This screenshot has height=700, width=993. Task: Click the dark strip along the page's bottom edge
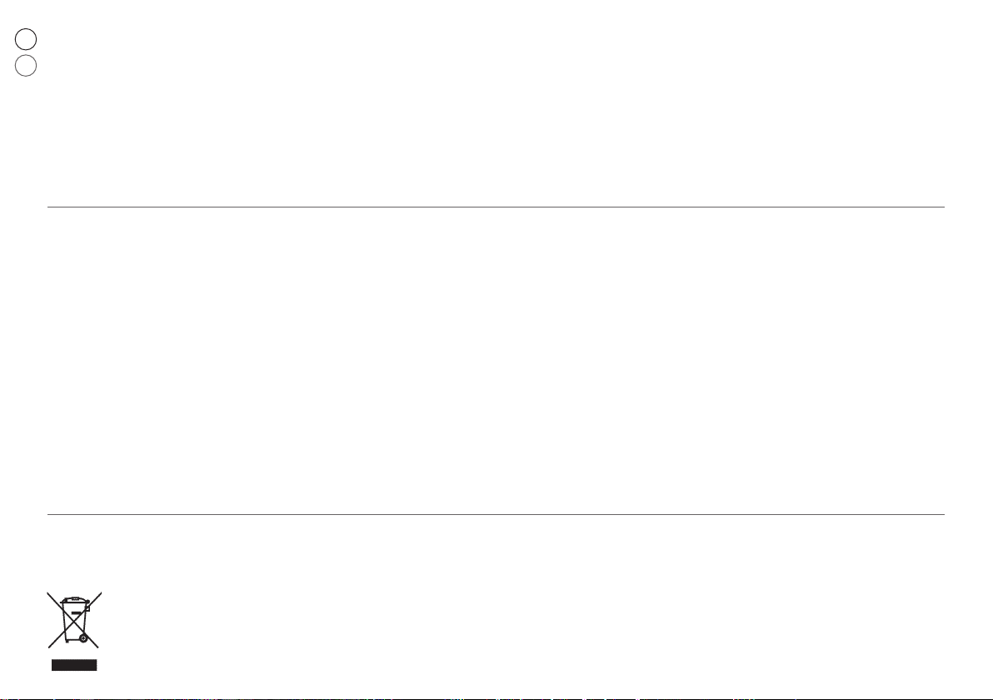(x=496, y=698)
